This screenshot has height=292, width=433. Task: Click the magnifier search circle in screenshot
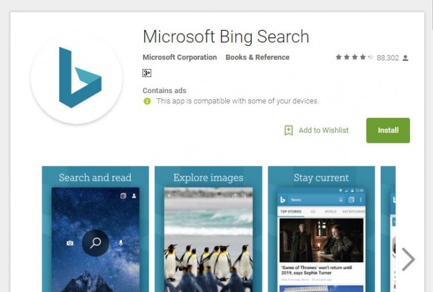pos(95,243)
